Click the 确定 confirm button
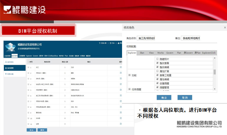 click(x=164, y=98)
